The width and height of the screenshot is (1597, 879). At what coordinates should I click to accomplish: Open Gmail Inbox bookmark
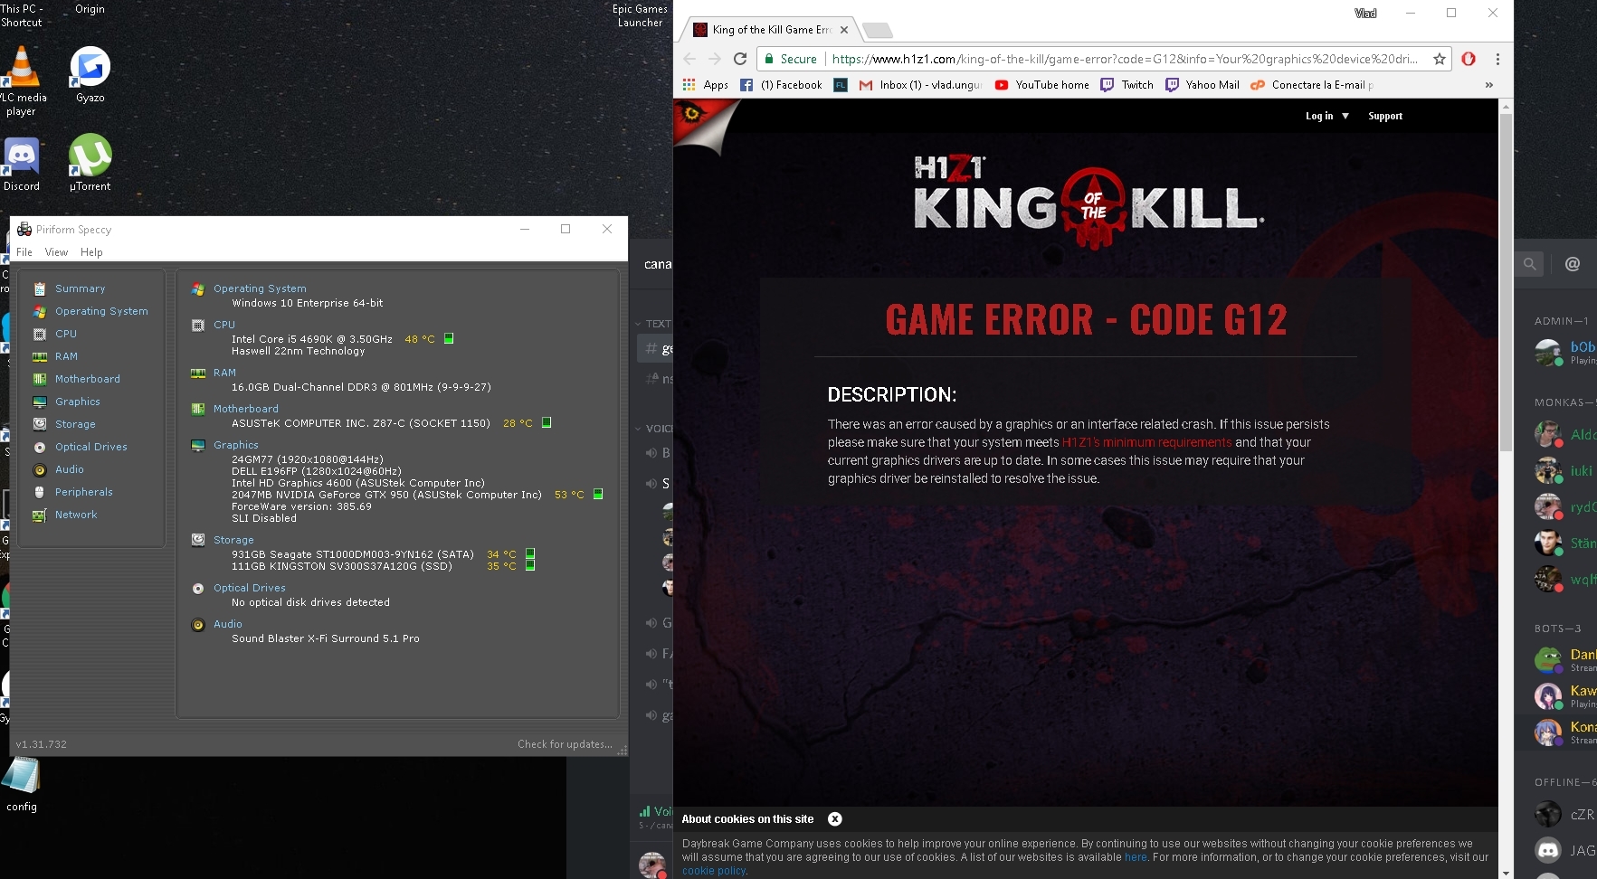coord(921,85)
